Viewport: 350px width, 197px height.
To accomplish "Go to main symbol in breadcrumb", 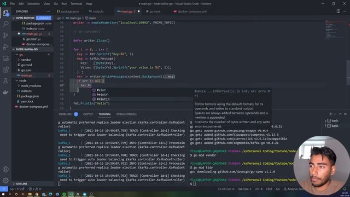I will point(91,18).
